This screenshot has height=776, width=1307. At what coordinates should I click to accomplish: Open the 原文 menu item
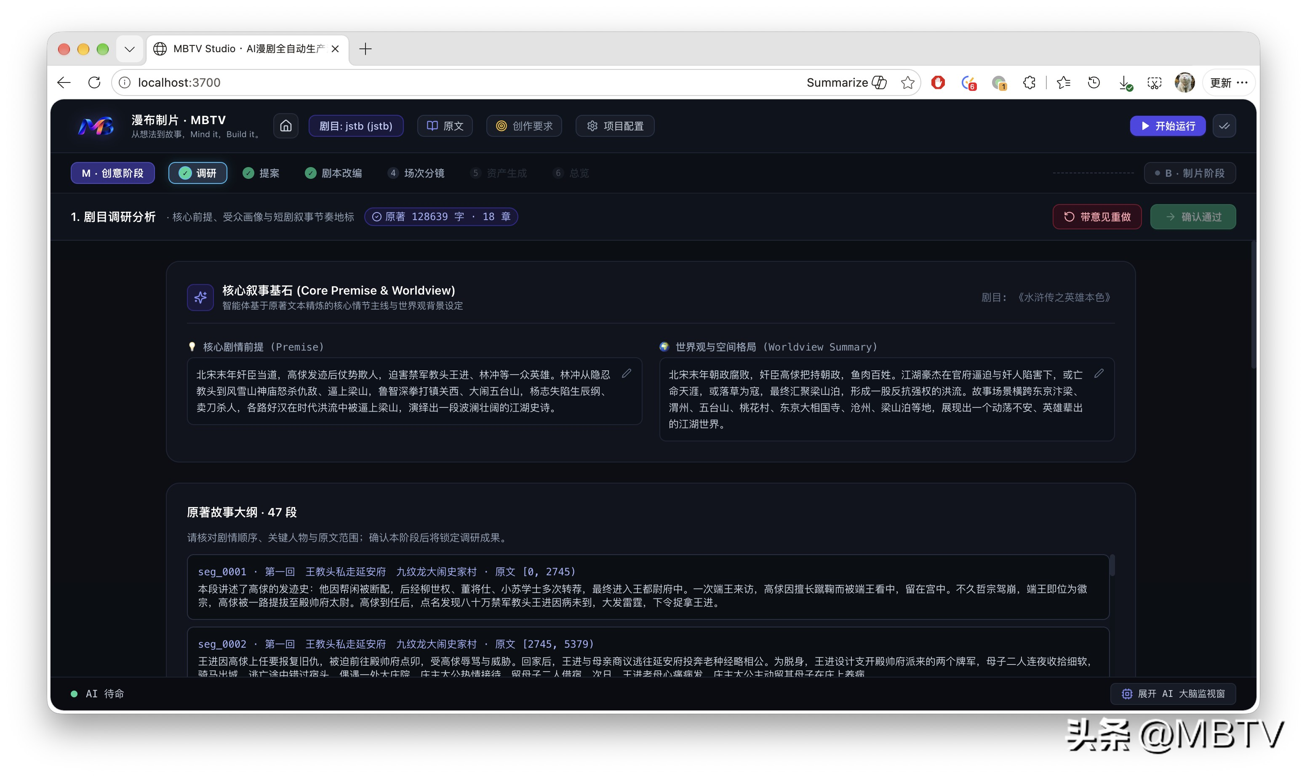(445, 126)
